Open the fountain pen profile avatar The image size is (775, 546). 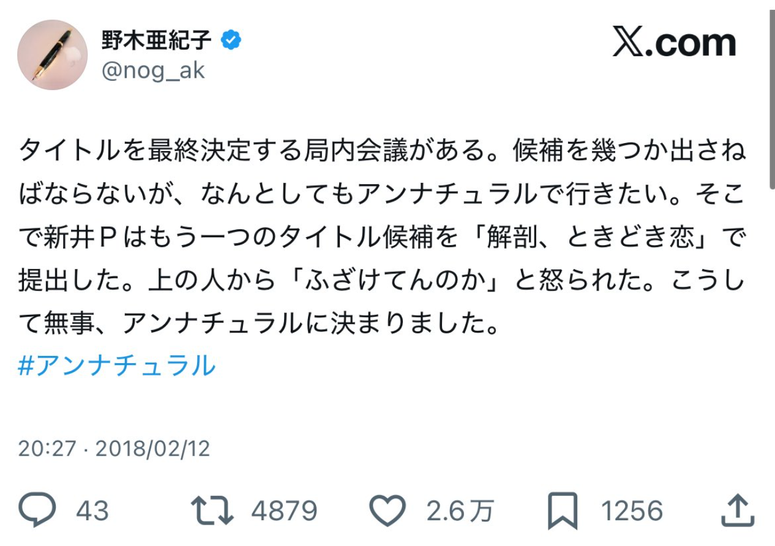point(52,55)
